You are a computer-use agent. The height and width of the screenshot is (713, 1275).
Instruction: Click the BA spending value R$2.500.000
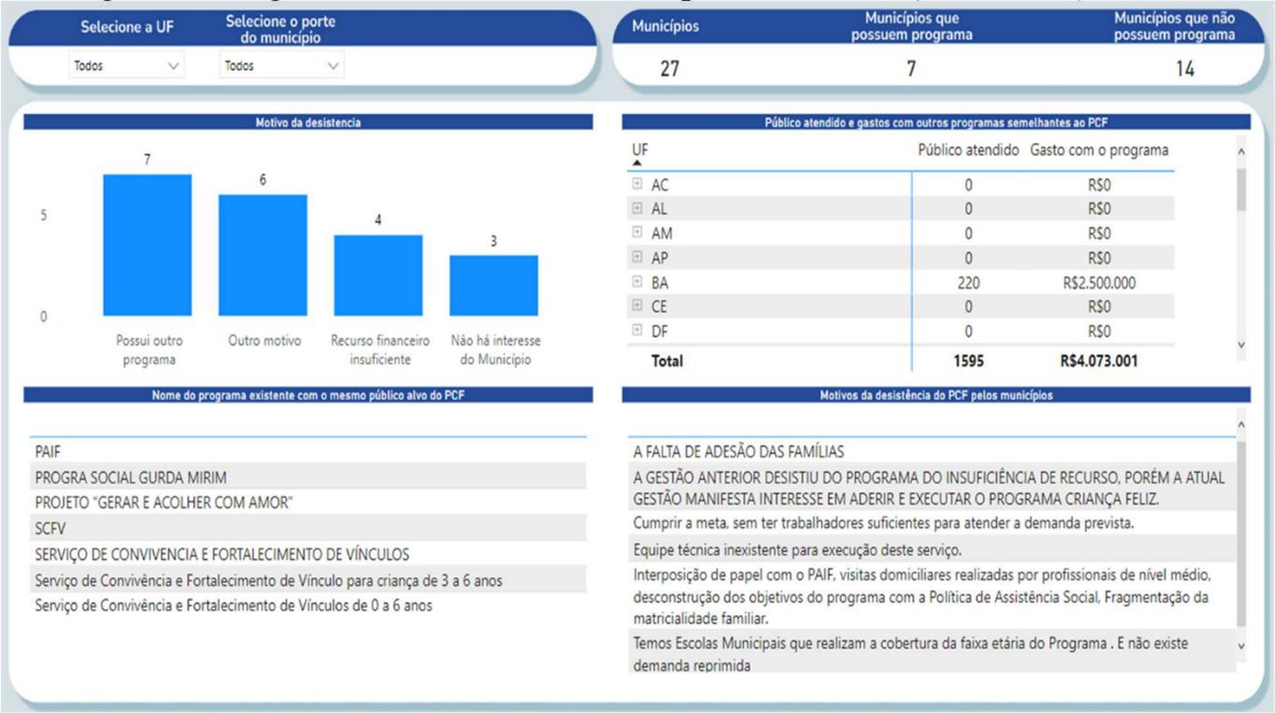[1099, 282]
